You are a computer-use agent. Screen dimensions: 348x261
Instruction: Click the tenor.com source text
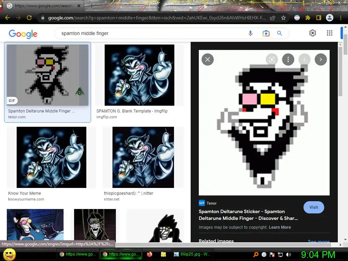[17, 117]
